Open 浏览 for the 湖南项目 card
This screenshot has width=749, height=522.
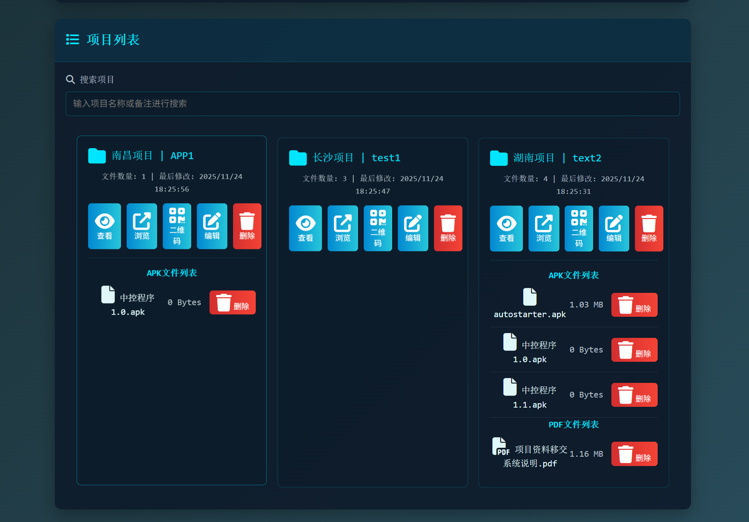click(x=544, y=228)
